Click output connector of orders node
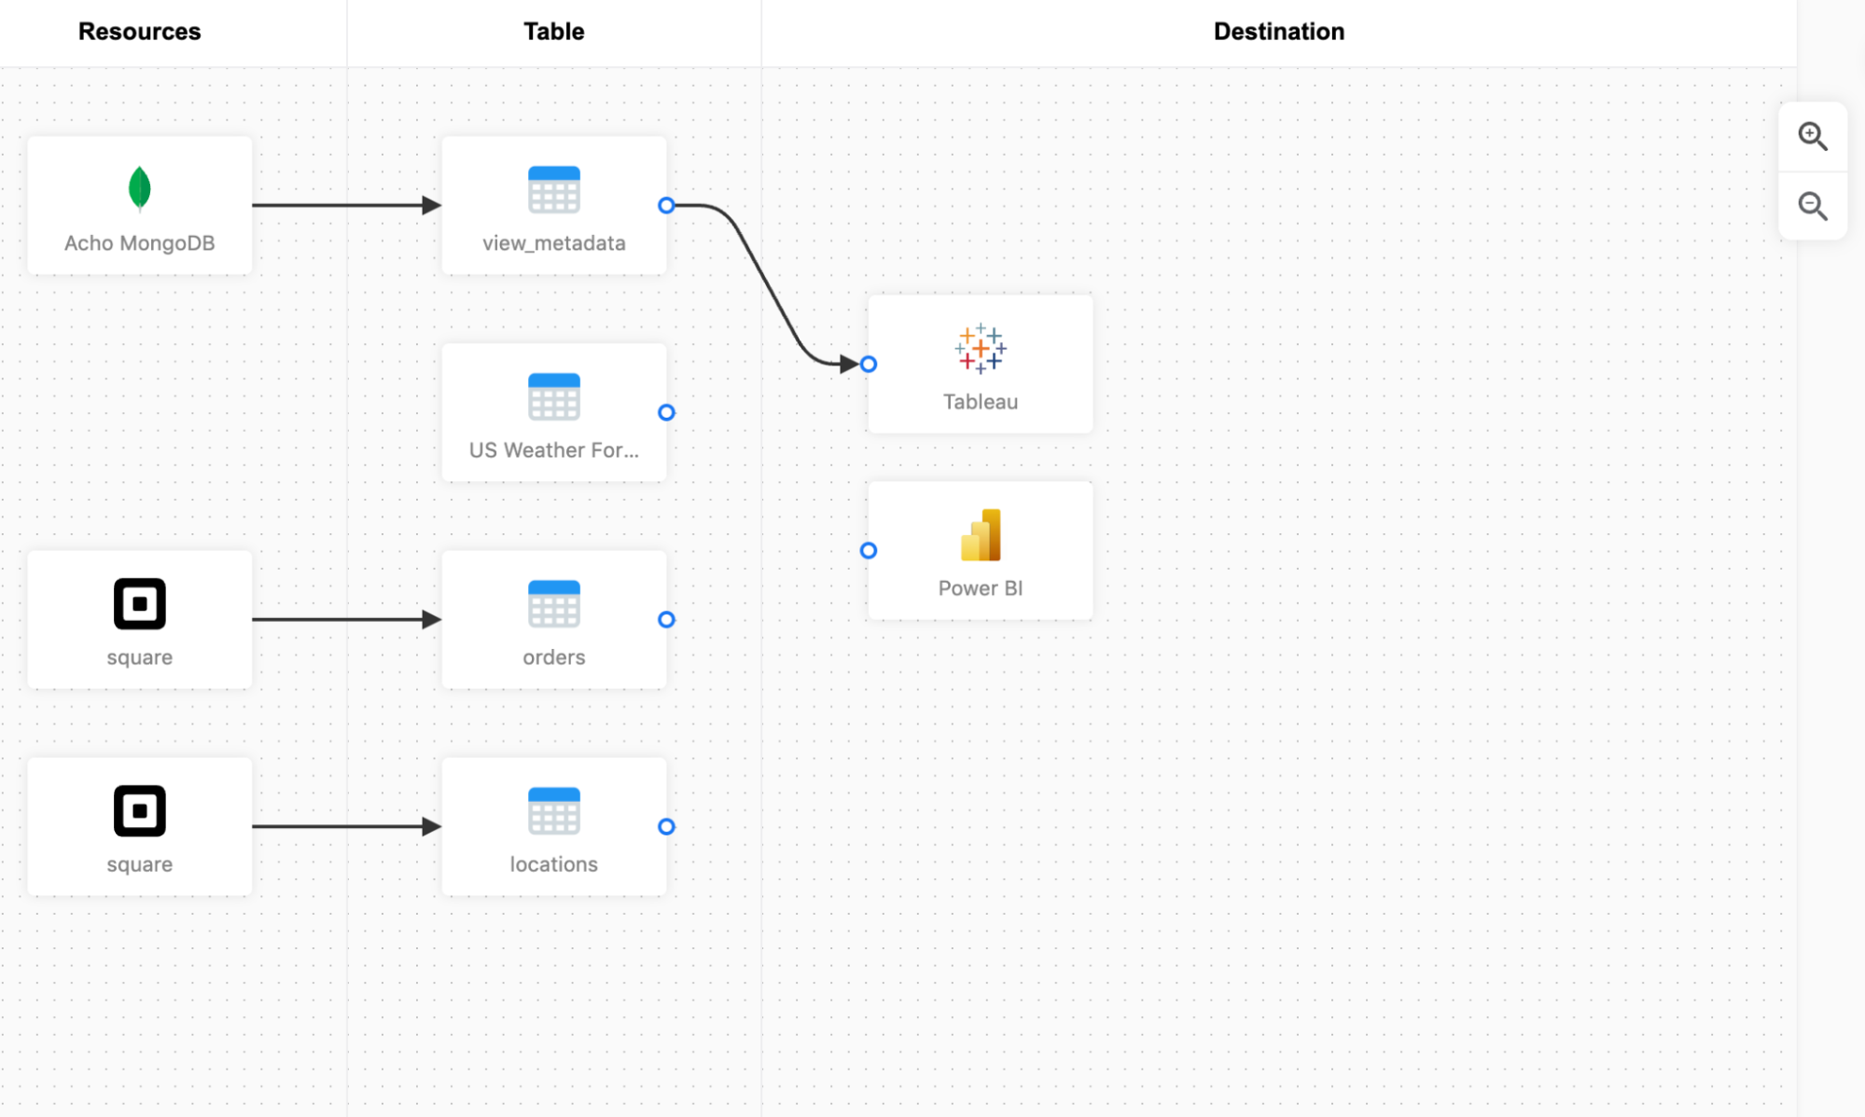Image resolution: width=1865 pixels, height=1117 pixels. point(666,619)
